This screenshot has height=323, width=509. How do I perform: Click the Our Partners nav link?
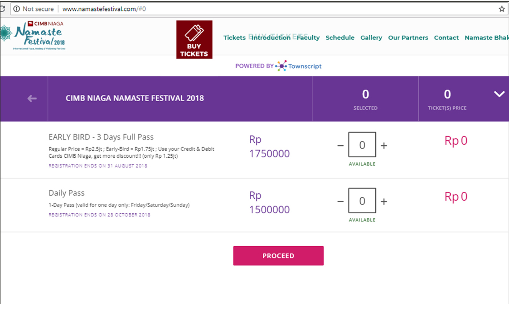(408, 38)
